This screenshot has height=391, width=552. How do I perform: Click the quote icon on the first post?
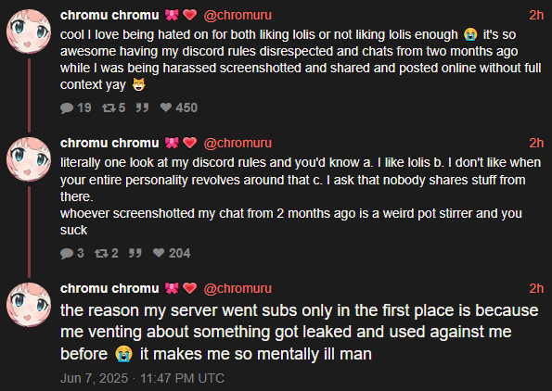point(142,107)
